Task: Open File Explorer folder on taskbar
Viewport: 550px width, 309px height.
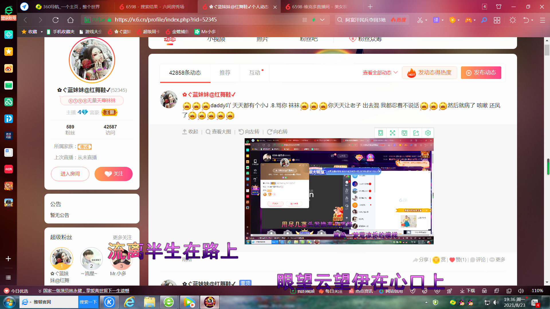Action: click(150, 302)
